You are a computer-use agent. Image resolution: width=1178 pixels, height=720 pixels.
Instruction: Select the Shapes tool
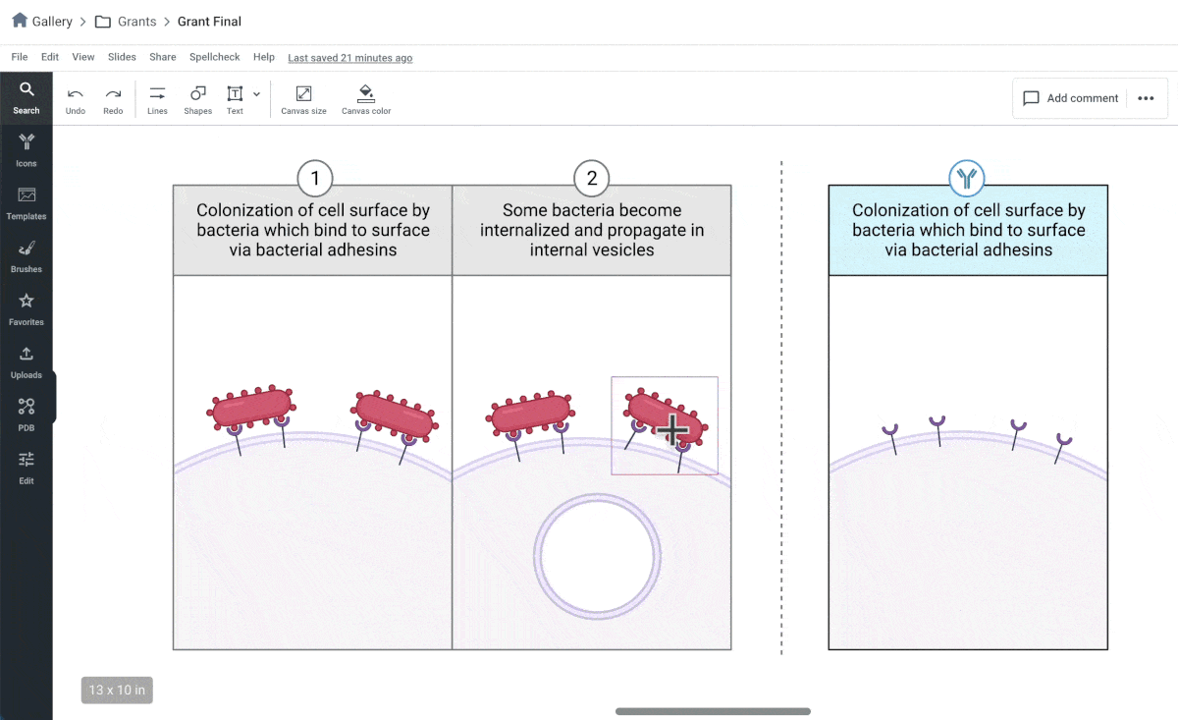(x=197, y=99)
